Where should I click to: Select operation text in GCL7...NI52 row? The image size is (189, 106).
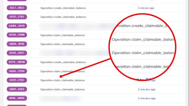click(63, 8)
